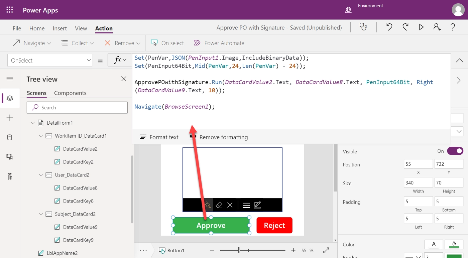The height and width of the screenshot is (258, 468).
Task: Redo the last action
Action: 405,27
